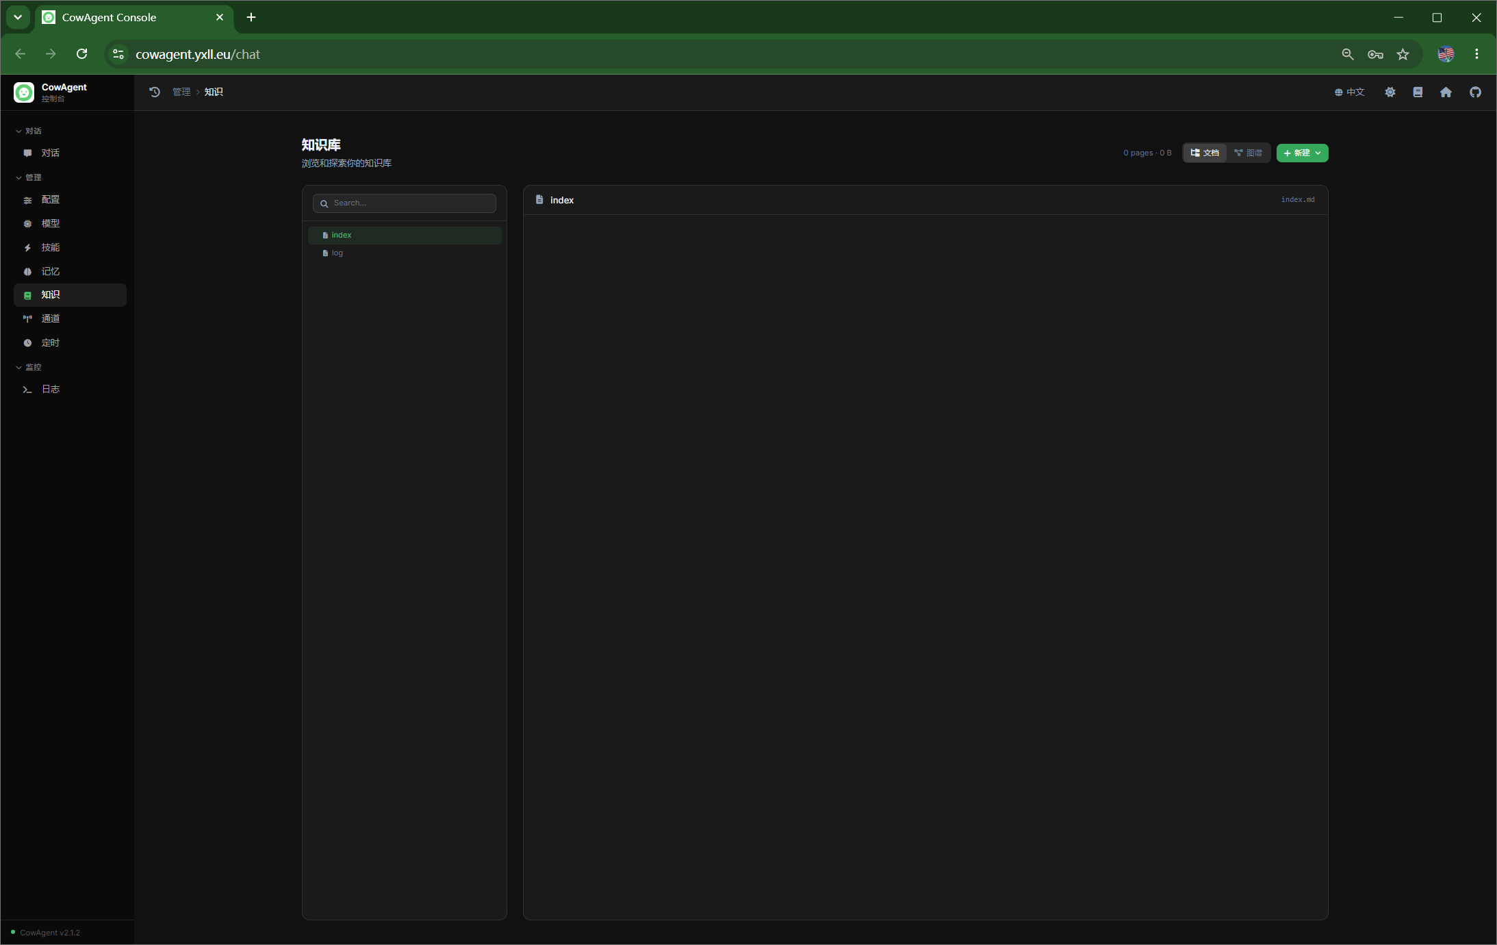Image resolution: width=1497 pixels, height=945 pixels.
Task: Select the 知识 knowledge sidebar item
Action: 70,295
